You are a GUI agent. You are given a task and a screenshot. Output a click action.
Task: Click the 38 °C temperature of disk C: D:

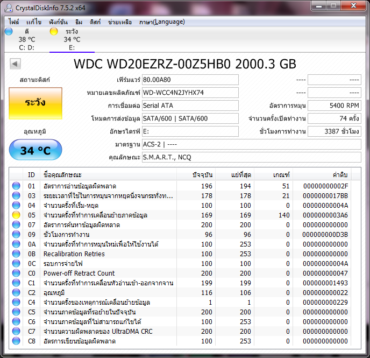pyautogui.click(x=27, y=39)
